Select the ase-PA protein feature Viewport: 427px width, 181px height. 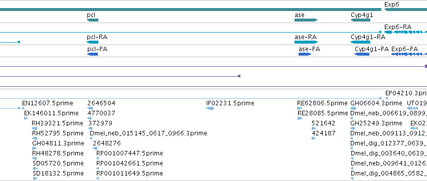tap(305, 54)
